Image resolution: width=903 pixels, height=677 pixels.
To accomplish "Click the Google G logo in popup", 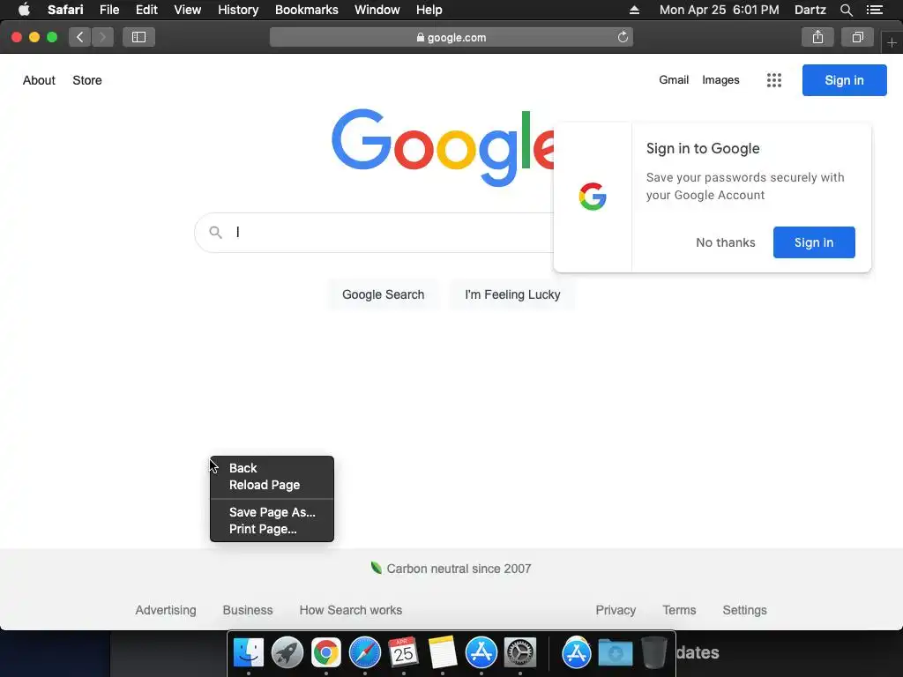I will tap(593, 197).
